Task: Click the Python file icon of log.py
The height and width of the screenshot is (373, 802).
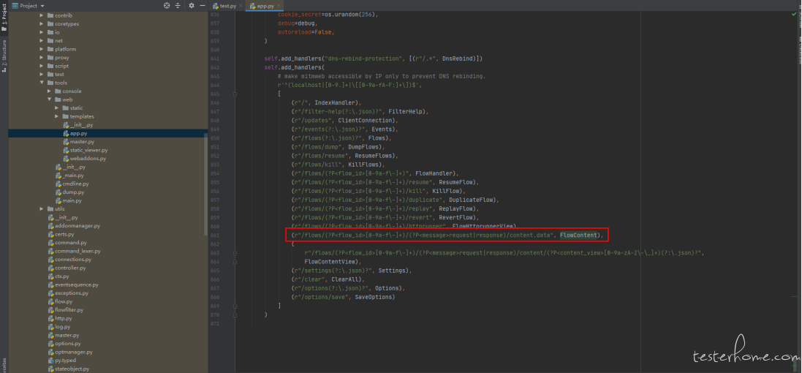Action: (50, 326)
